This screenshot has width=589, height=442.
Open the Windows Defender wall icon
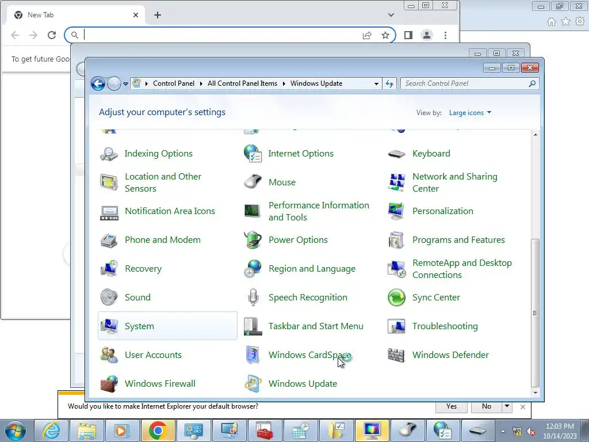[397, 355]
